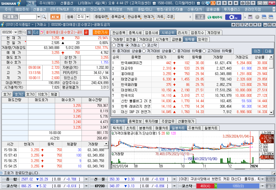This screenshot has height=190, width=276.
Task: Click the home icon in the title bar
Action: coord(242,3)
